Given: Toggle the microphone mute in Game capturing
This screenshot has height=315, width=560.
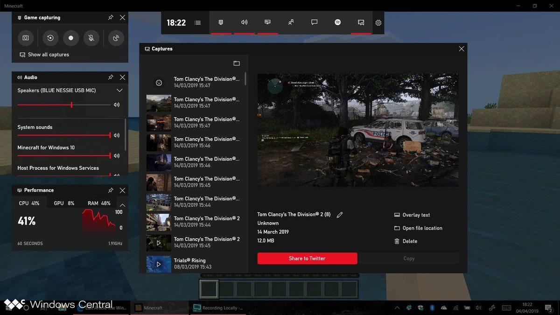Looking at the screenshot, I should (91, 38).
